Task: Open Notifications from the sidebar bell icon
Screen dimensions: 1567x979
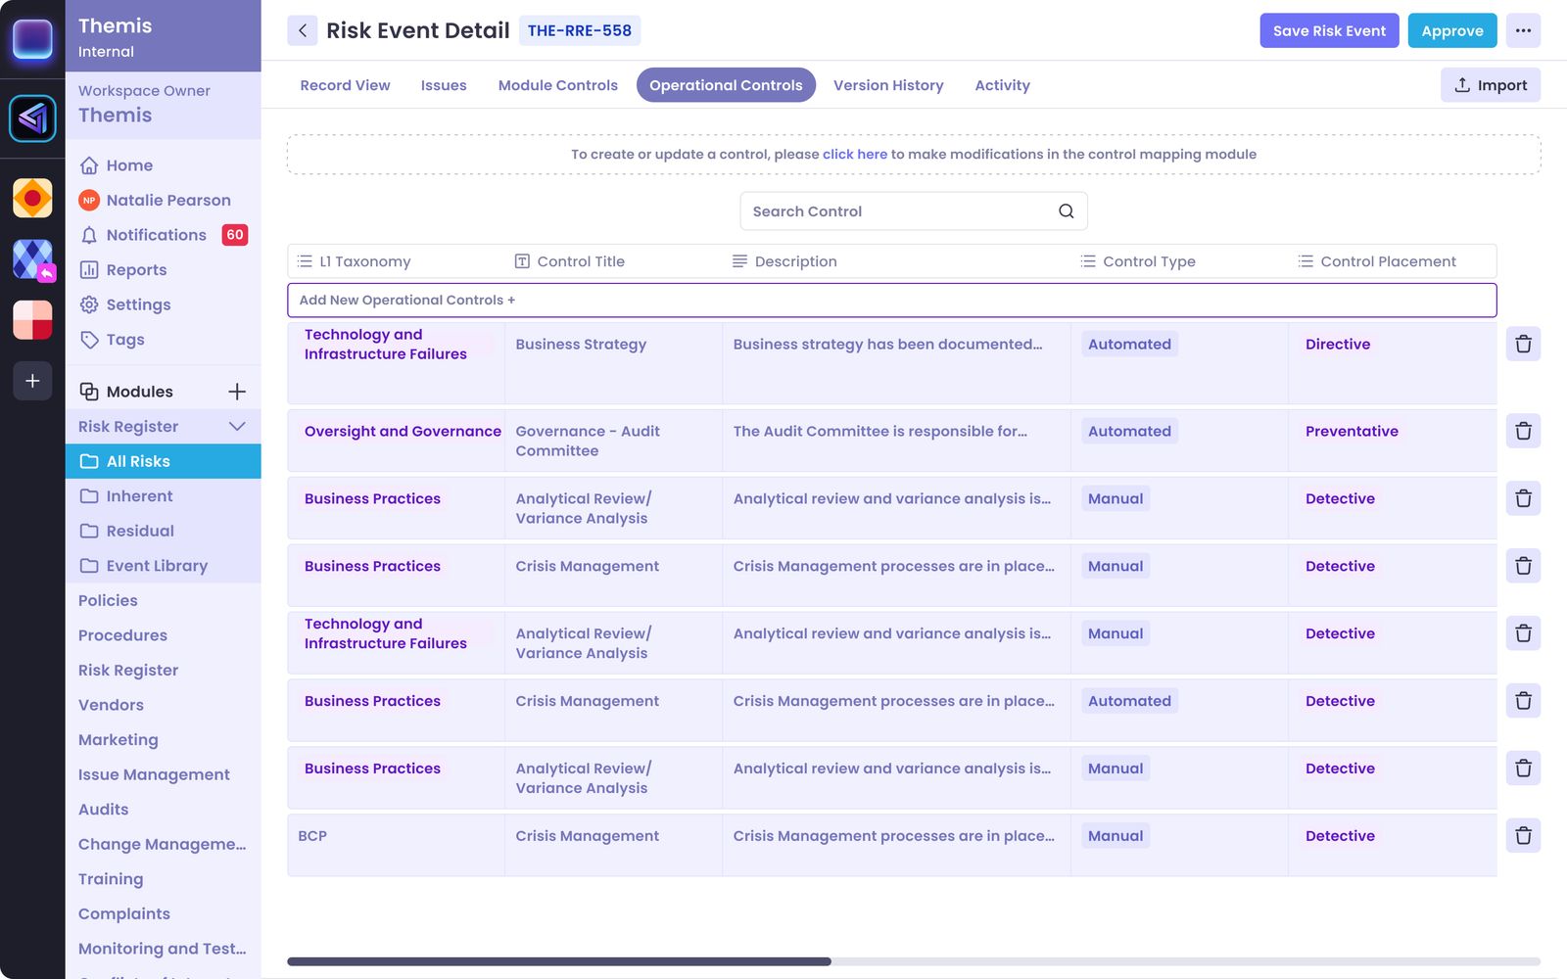Action: point(88,235)
